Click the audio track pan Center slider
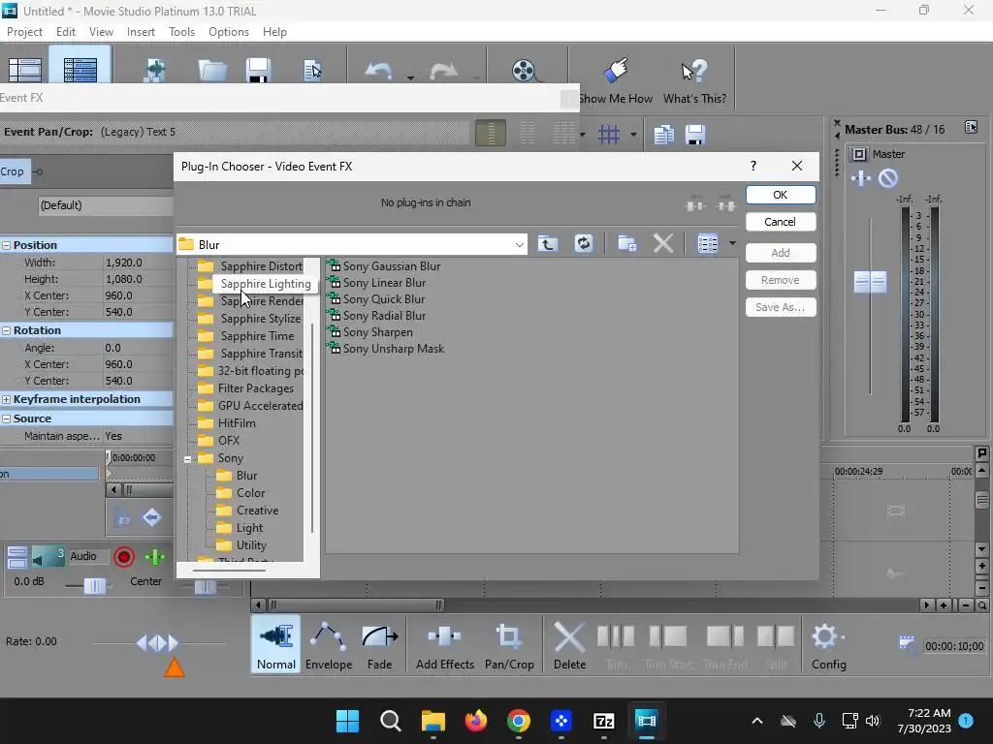 (x=205, y=587)
